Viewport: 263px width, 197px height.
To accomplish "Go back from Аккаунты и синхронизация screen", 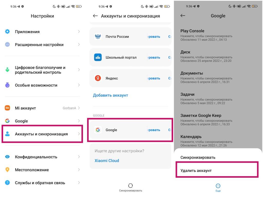I will [95, 16].
